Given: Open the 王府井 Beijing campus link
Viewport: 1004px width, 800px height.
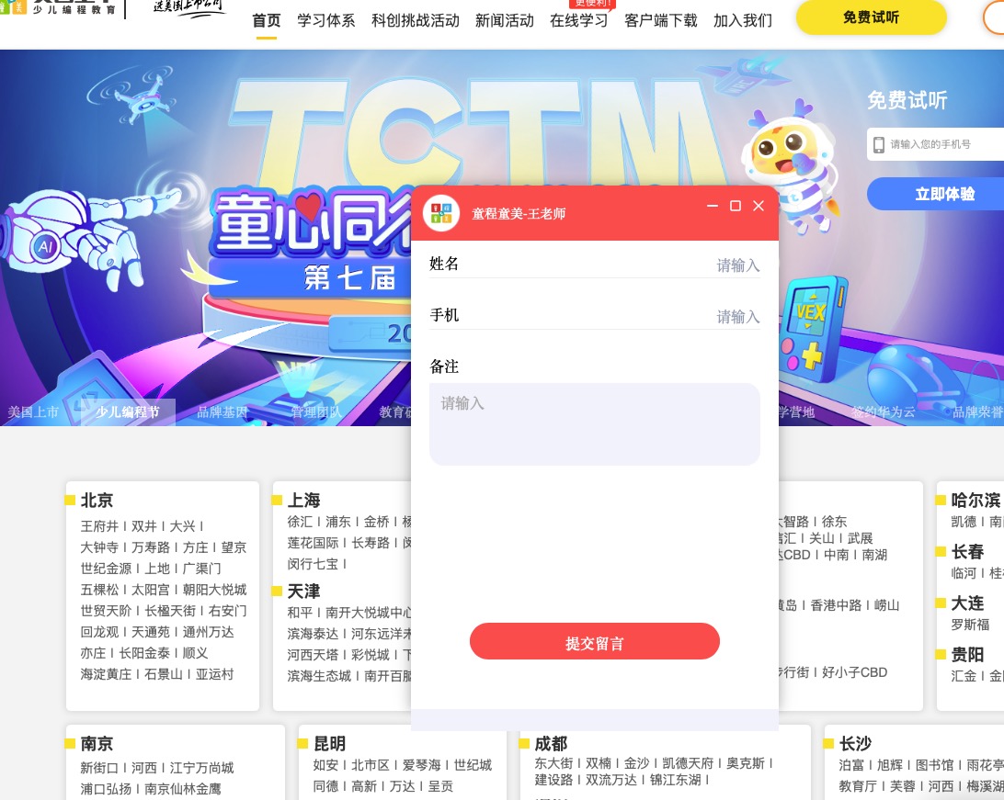Looking at the screenshot, I should (99, 526).
